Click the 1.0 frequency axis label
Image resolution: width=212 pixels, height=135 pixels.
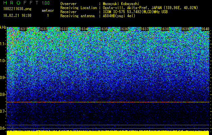[3, 61]
